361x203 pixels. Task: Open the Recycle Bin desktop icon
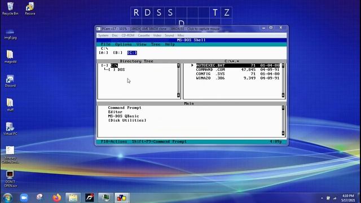click(10, 9)
